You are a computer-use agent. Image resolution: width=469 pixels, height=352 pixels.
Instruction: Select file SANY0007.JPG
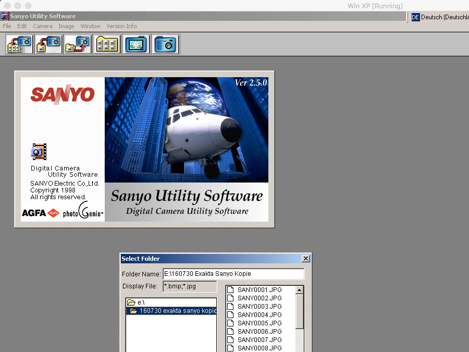coord(254,340)
